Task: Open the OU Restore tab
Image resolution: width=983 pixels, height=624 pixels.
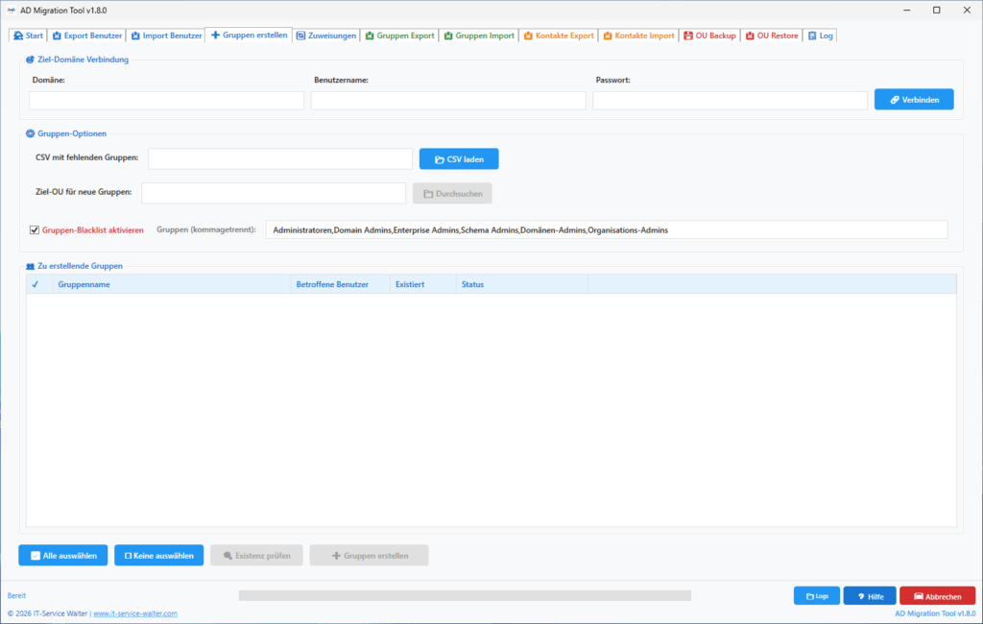Action: pos(771,36)
